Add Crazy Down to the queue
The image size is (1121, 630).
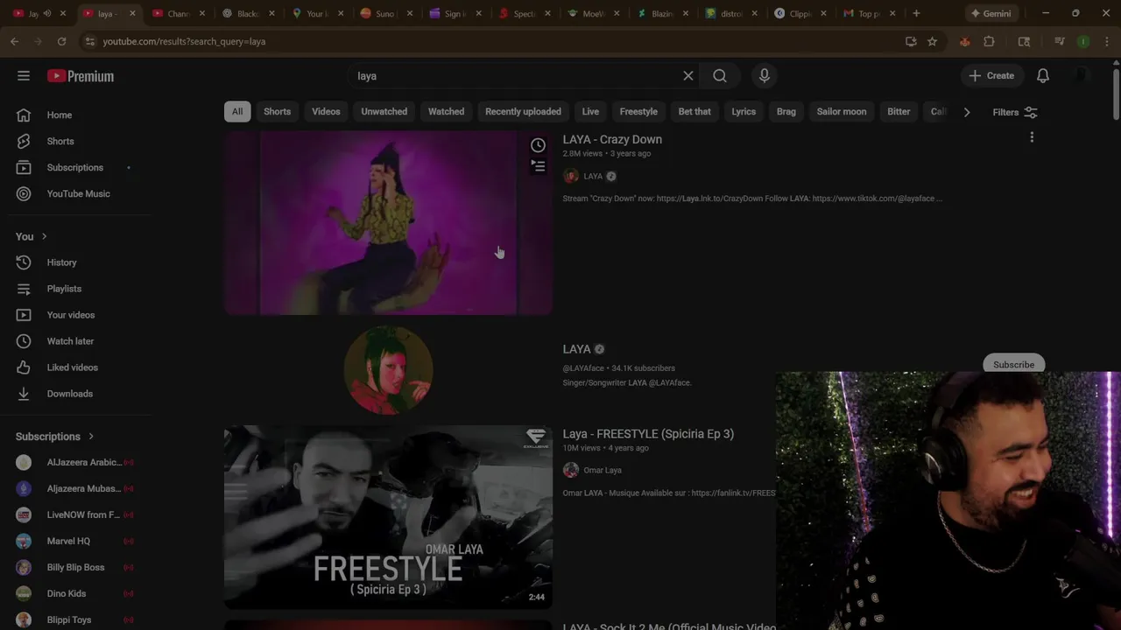tap(538, 166)
